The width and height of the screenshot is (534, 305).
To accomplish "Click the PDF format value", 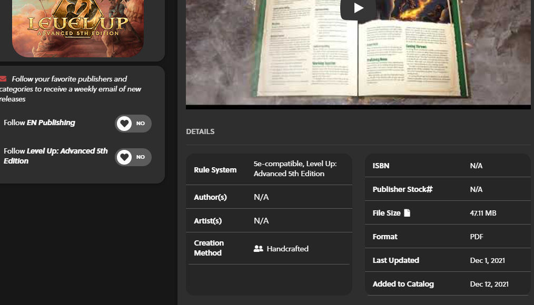I will click(477, 237).
